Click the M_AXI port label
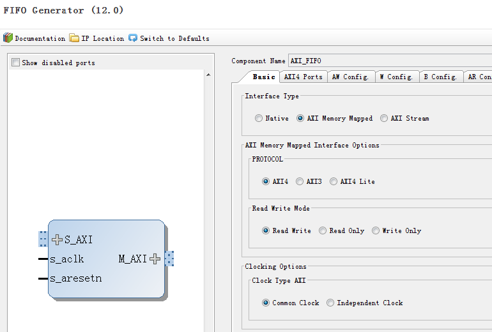Image resolution: width=492 pixels, height=332 pixels. pyautogui.click(x=133, y=259)
